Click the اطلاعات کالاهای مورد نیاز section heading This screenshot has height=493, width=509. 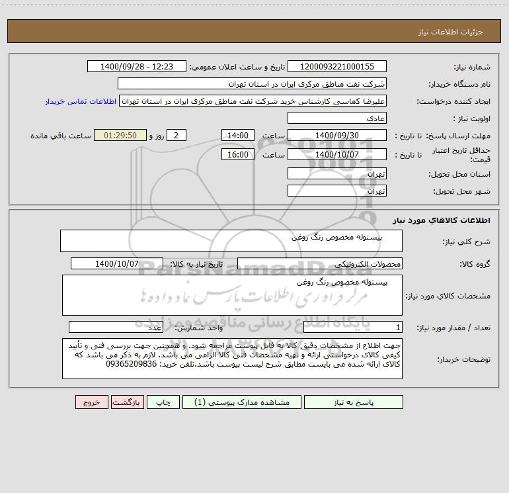441,220
